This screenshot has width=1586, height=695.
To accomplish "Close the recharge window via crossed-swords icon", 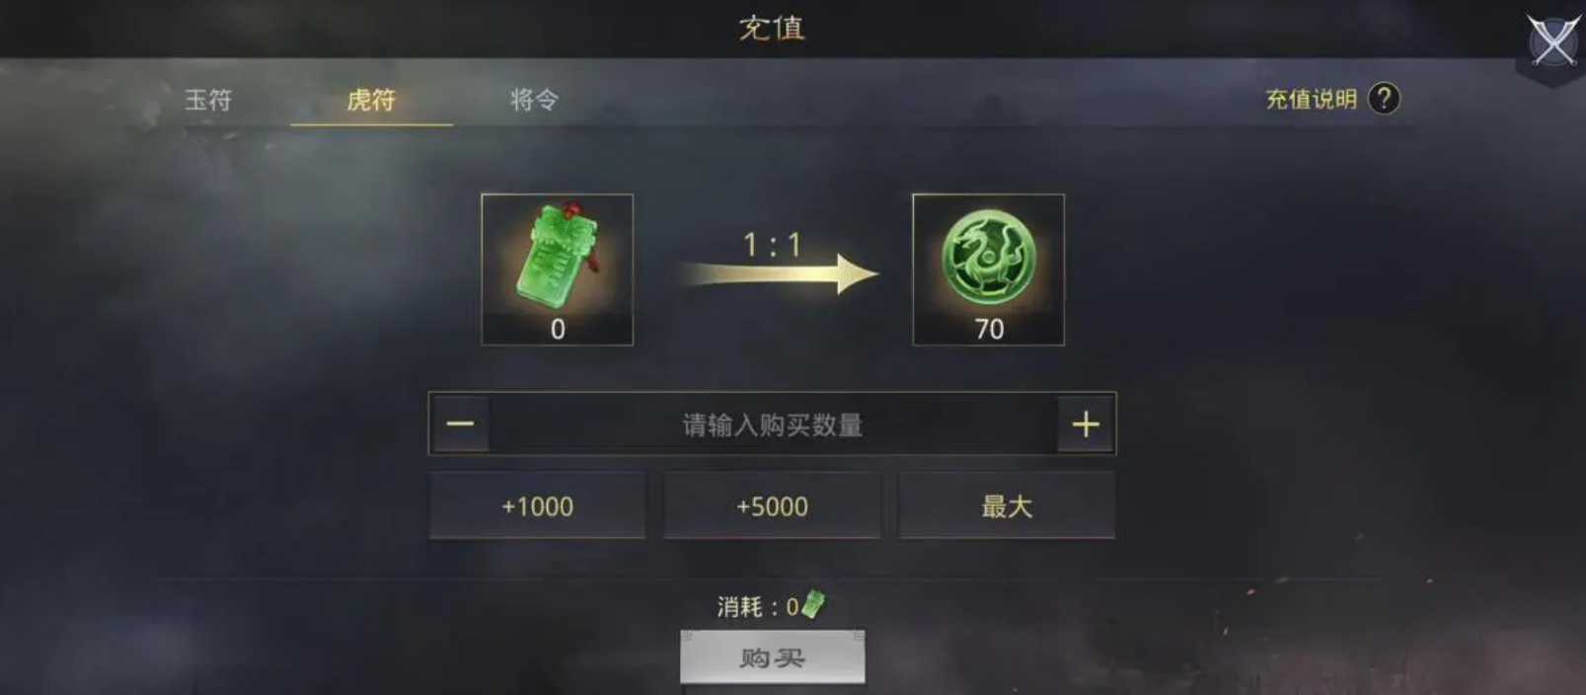I will (x=1552, y=41).
